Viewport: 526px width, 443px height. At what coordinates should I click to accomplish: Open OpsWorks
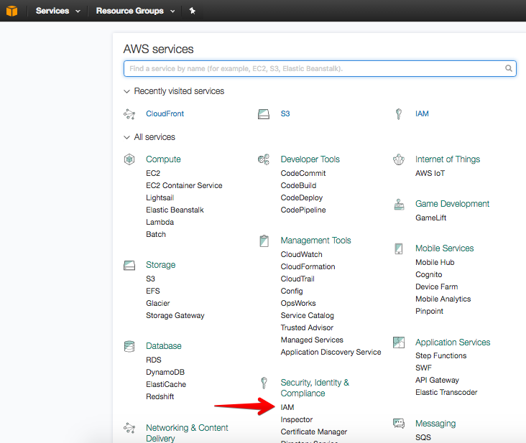point(298,303)
